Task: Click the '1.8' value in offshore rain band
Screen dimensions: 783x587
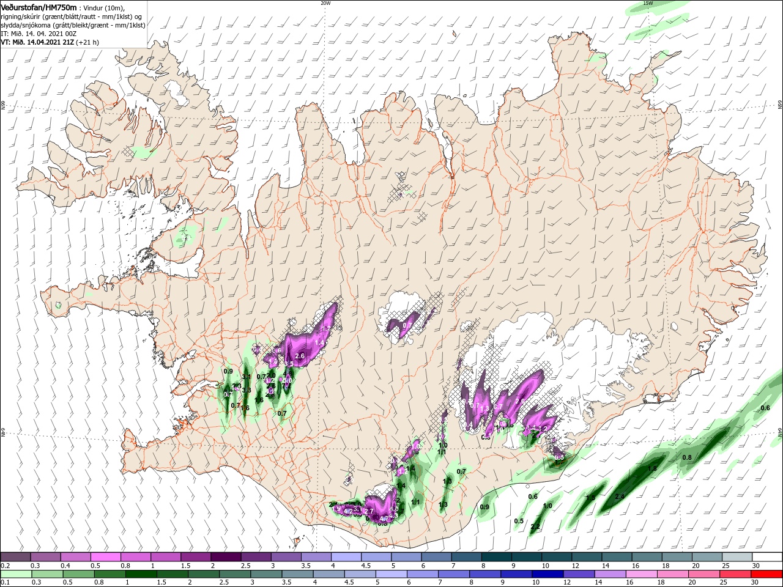Action: click(652, 468)
